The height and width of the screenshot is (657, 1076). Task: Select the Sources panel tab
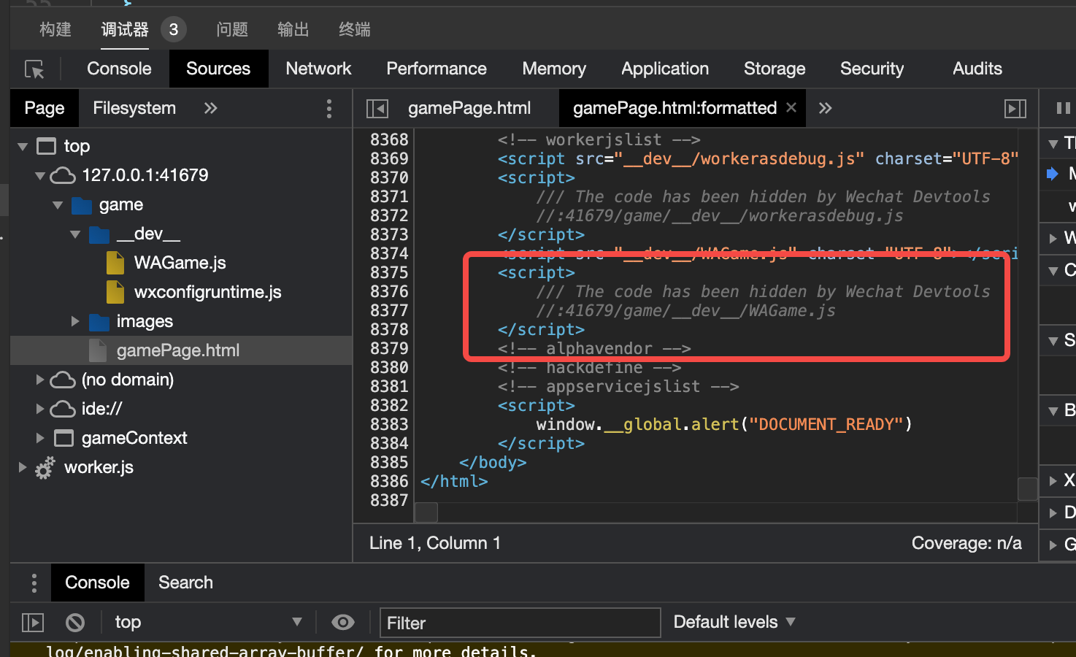click(x=218, y=69)
